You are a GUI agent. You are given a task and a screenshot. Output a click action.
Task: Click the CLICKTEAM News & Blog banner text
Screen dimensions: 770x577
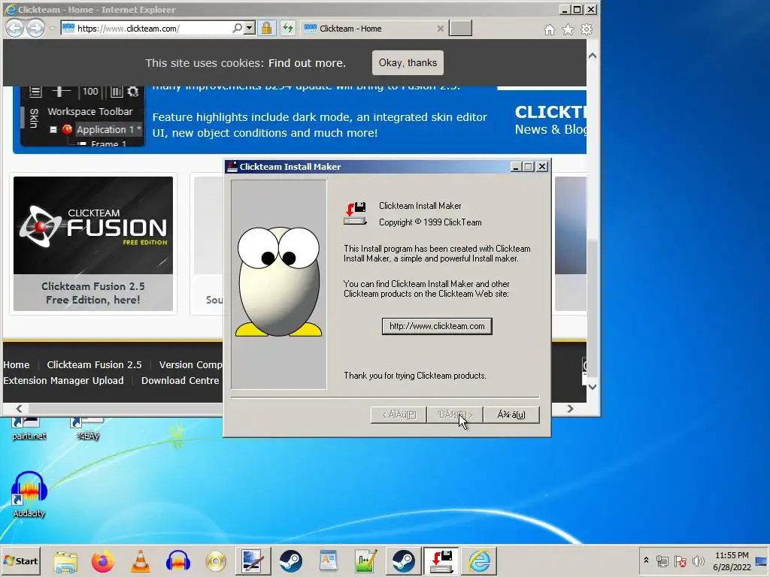pyautogui.click(x=550, y=119)
